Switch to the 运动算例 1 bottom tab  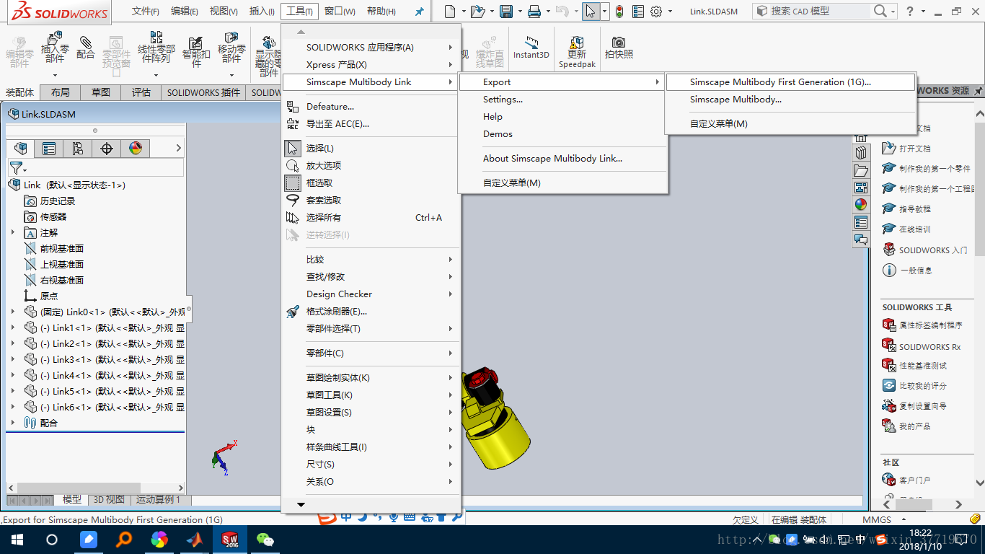click(x=159, y=499)
